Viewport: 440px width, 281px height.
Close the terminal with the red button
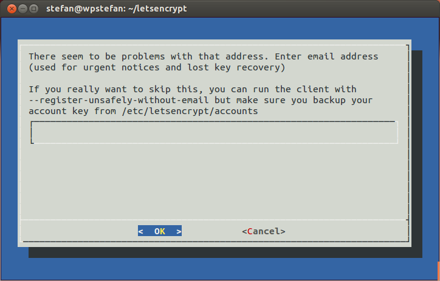pos(12,8)
